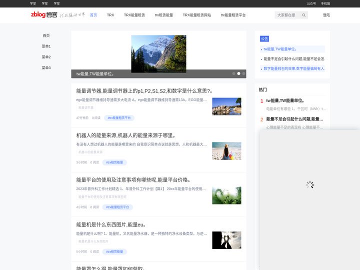Click the excerpt starting 有没有人想过机器人的能量
The height and width of the screenshot is (270, 360).
click(141, 144)
